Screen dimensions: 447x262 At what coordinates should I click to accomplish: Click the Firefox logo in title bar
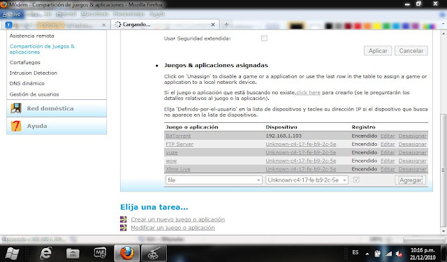coord(3,4)
